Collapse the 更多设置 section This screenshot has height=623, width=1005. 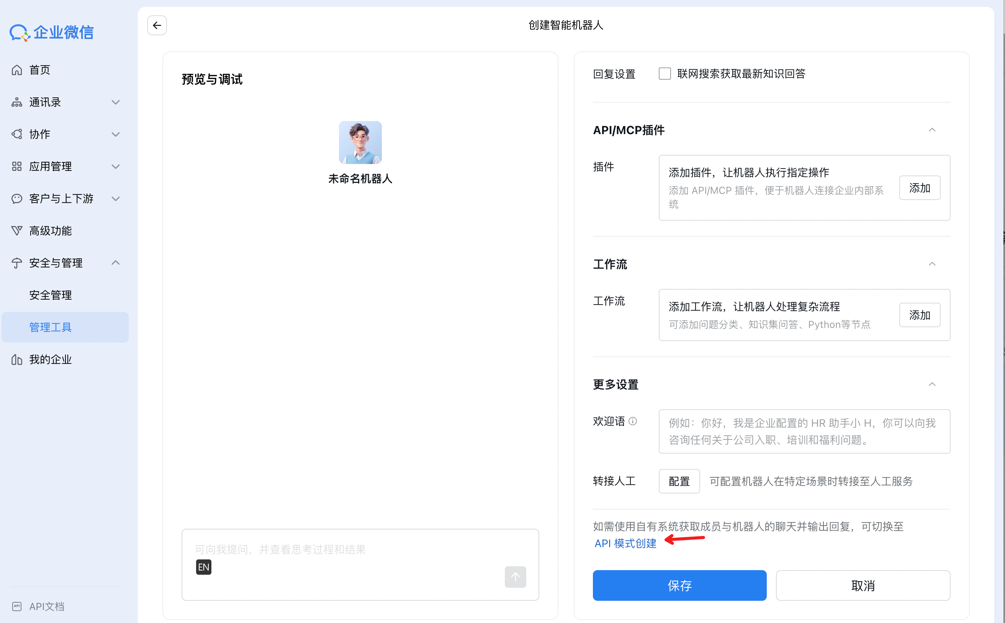[x=932, y=384]
